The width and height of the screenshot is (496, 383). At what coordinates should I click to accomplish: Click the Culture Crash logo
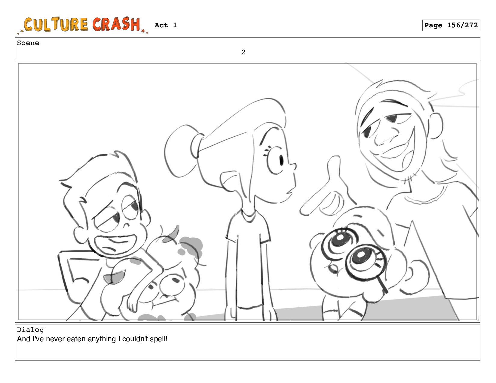pyautogui.click(x=83, y=25)
